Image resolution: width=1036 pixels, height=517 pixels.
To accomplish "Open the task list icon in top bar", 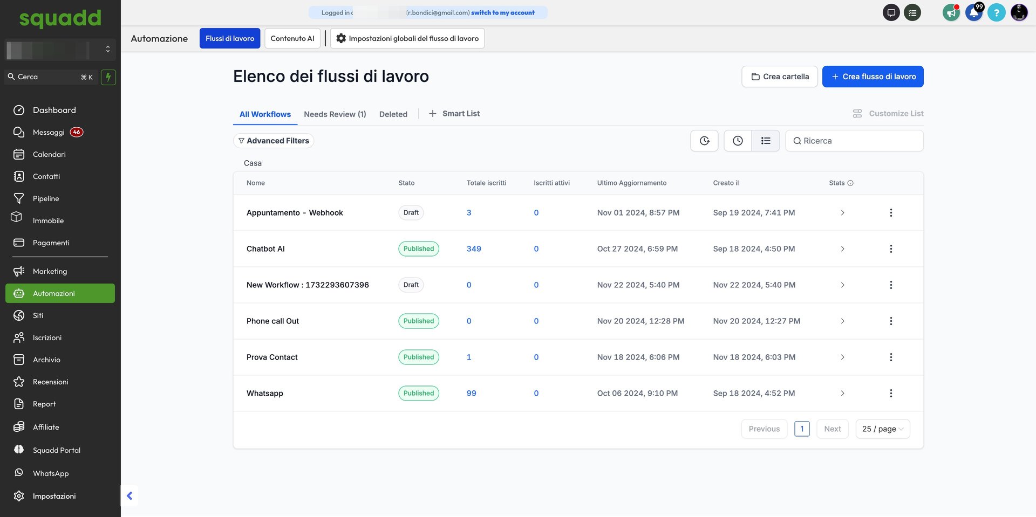I will click(912, 12).
